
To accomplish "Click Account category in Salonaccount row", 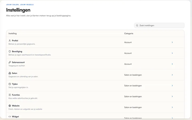I will point(128,64).
